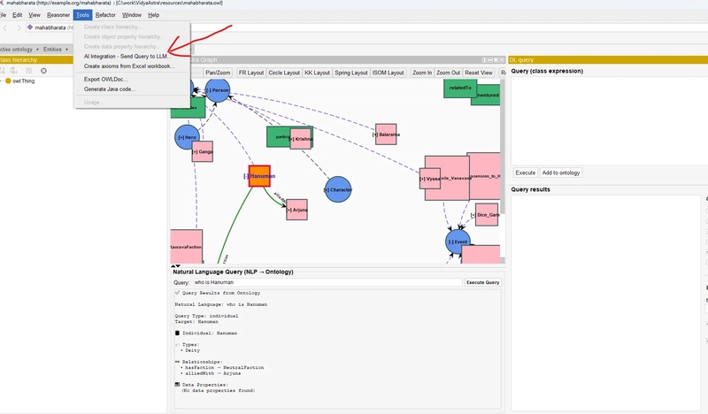The height and width of the screenshot is (414, 708).
Task: Click the Event class node
Action: [x=458, y=241]
